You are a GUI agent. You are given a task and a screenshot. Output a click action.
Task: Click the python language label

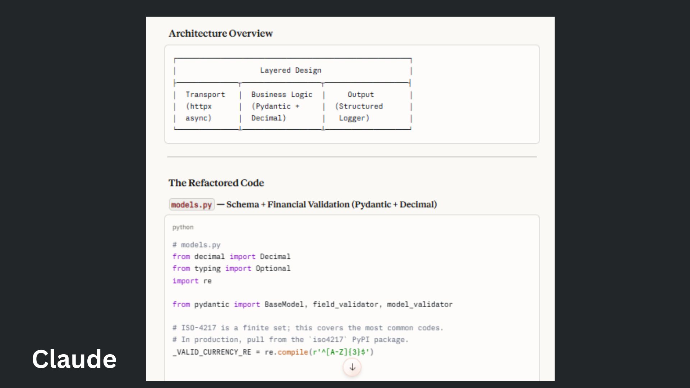coord(183,227)
